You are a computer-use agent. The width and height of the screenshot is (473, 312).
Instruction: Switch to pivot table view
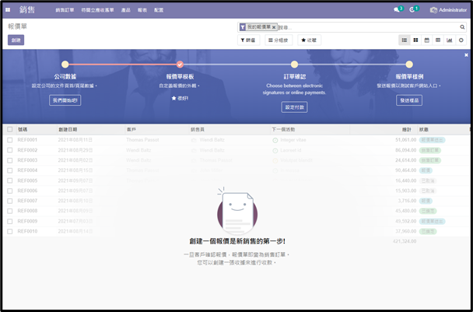click(x=438, y=40)
